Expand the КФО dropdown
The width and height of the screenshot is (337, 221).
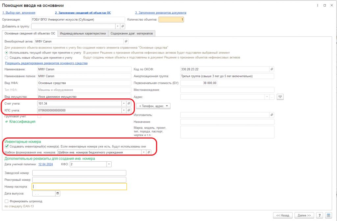(109, 164)
